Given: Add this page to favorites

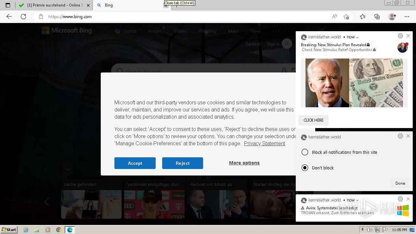Looking at the screenshot, I should coord(346,17).
